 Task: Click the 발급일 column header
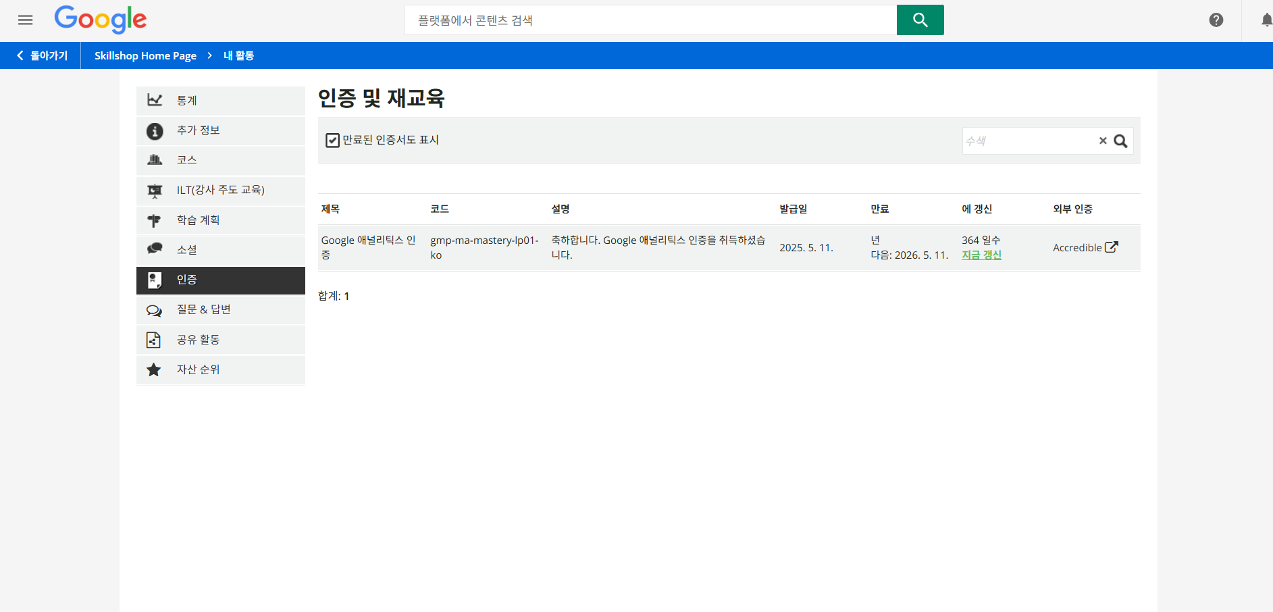793,209
